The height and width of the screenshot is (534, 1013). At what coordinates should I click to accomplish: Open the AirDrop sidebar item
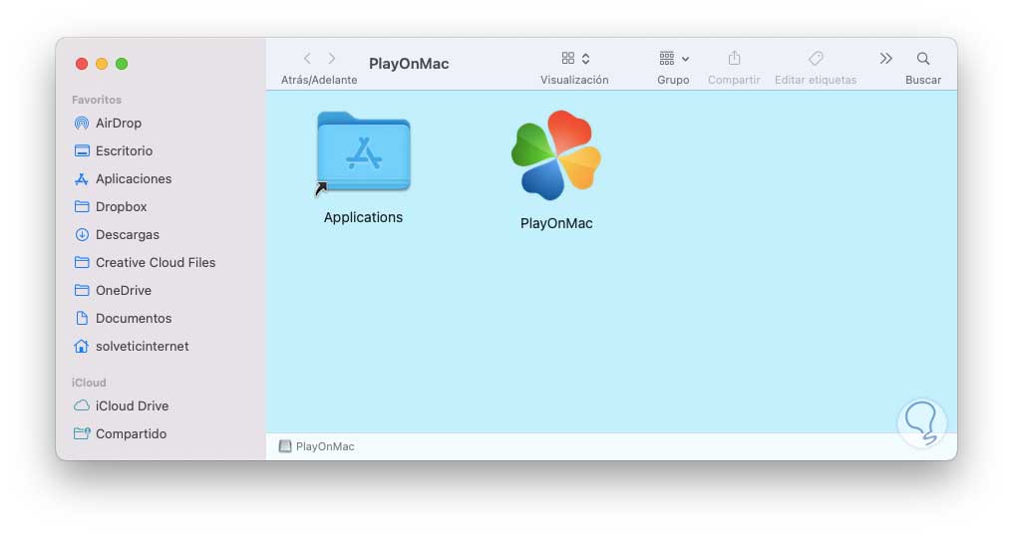[108, 123]
